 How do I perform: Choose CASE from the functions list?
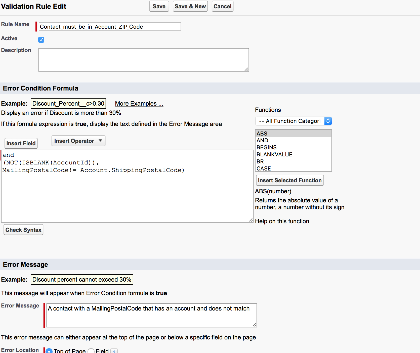264,168
